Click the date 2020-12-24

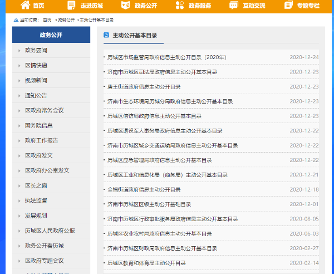coord(304,57)
